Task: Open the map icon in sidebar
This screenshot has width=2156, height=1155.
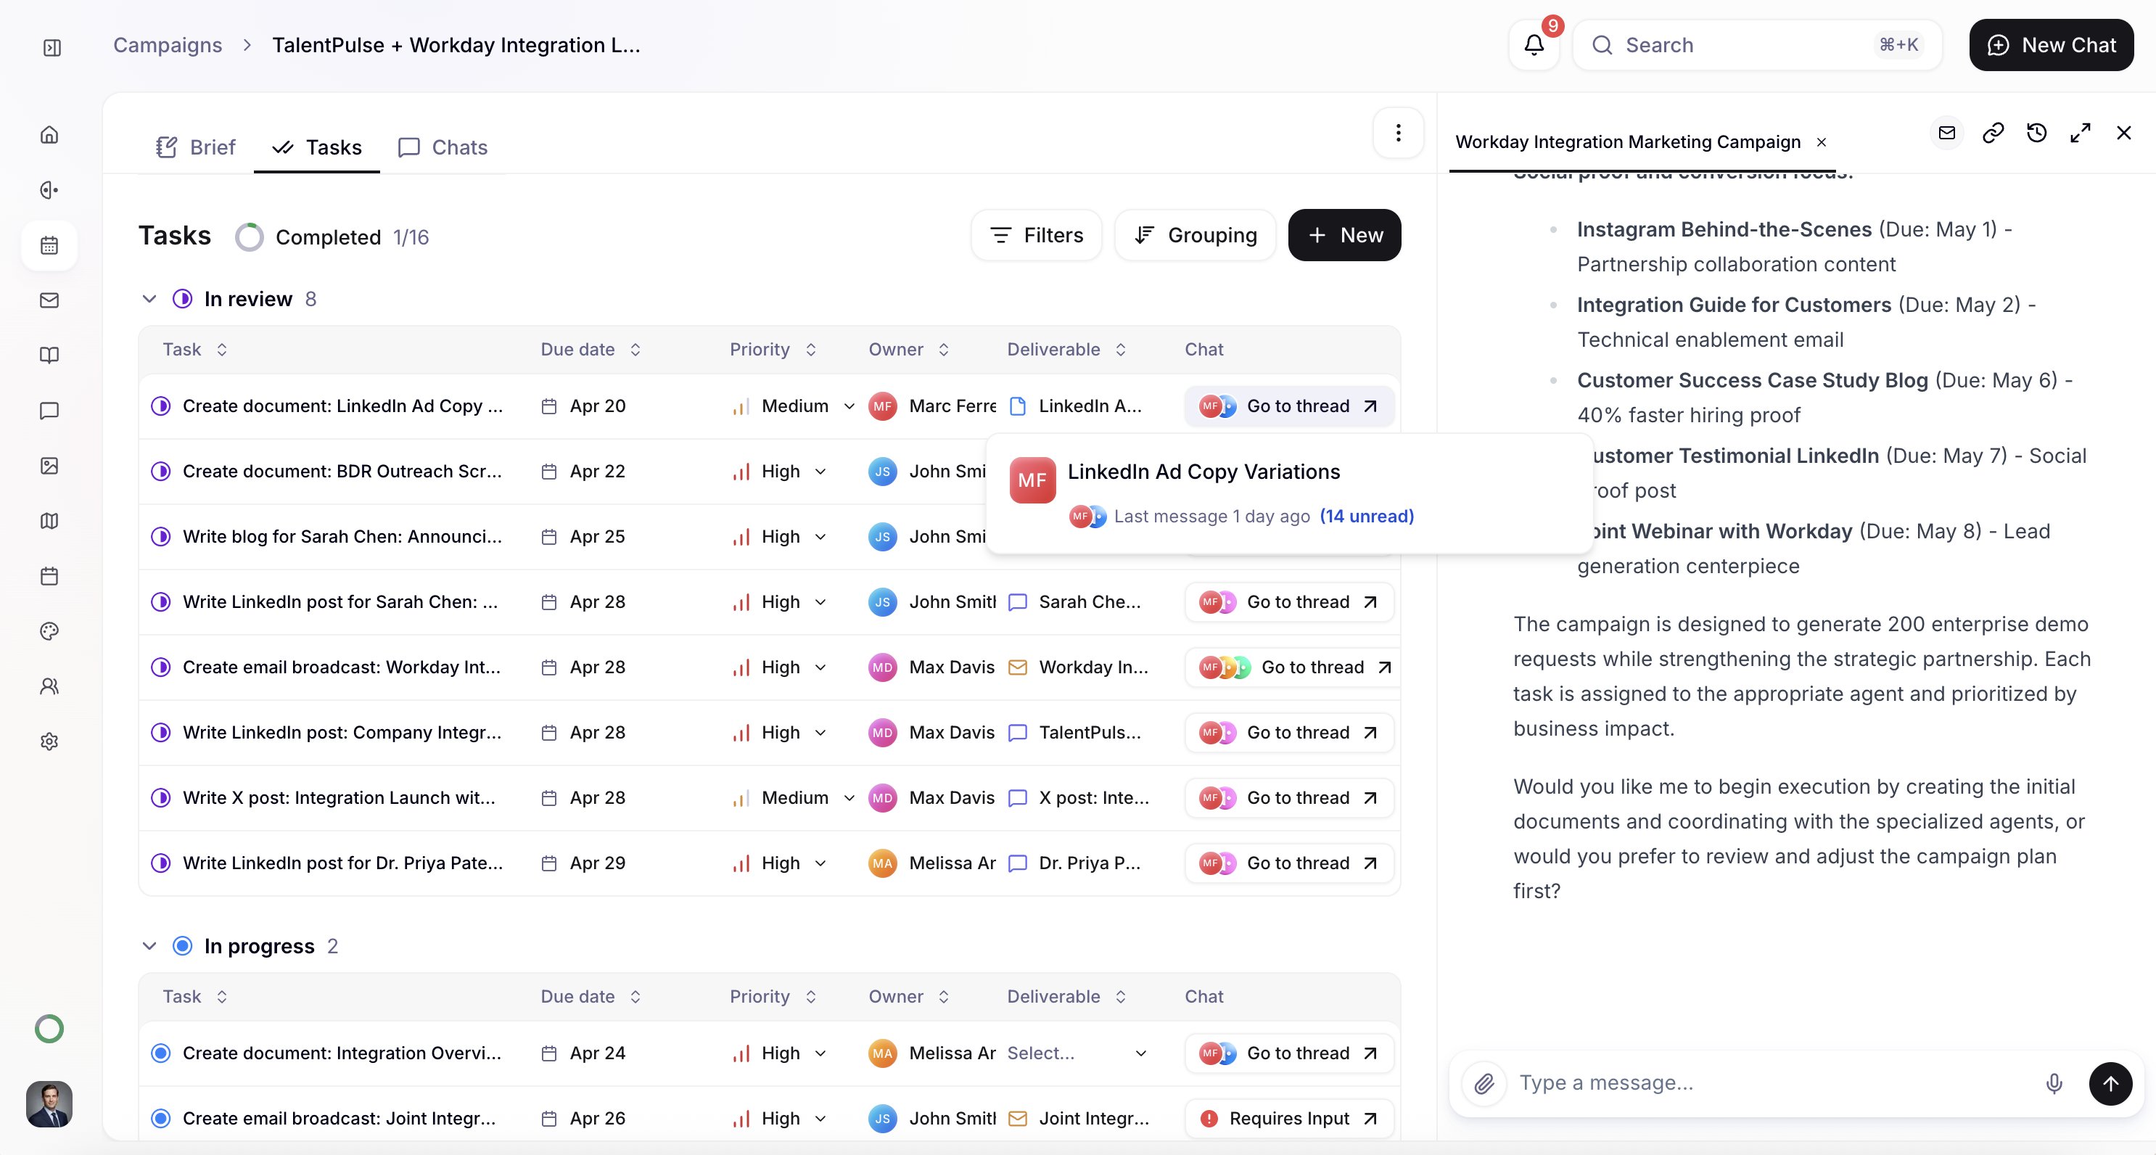Action: pos(49,522)
